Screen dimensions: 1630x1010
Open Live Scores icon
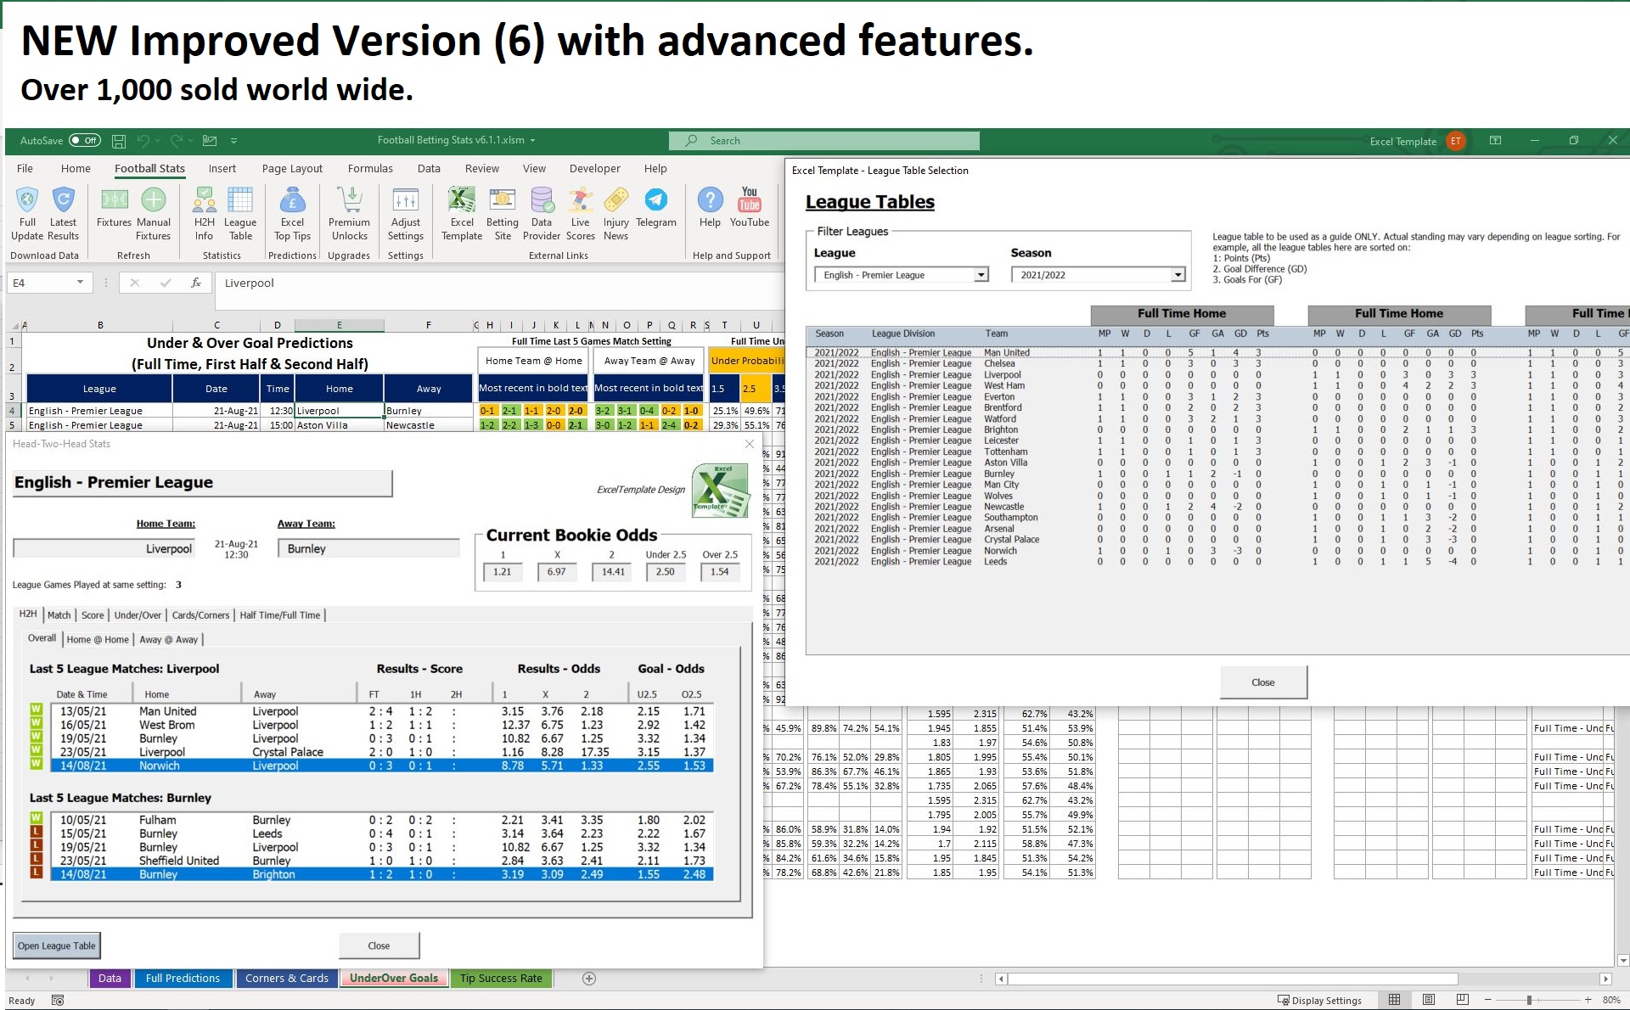580,201
